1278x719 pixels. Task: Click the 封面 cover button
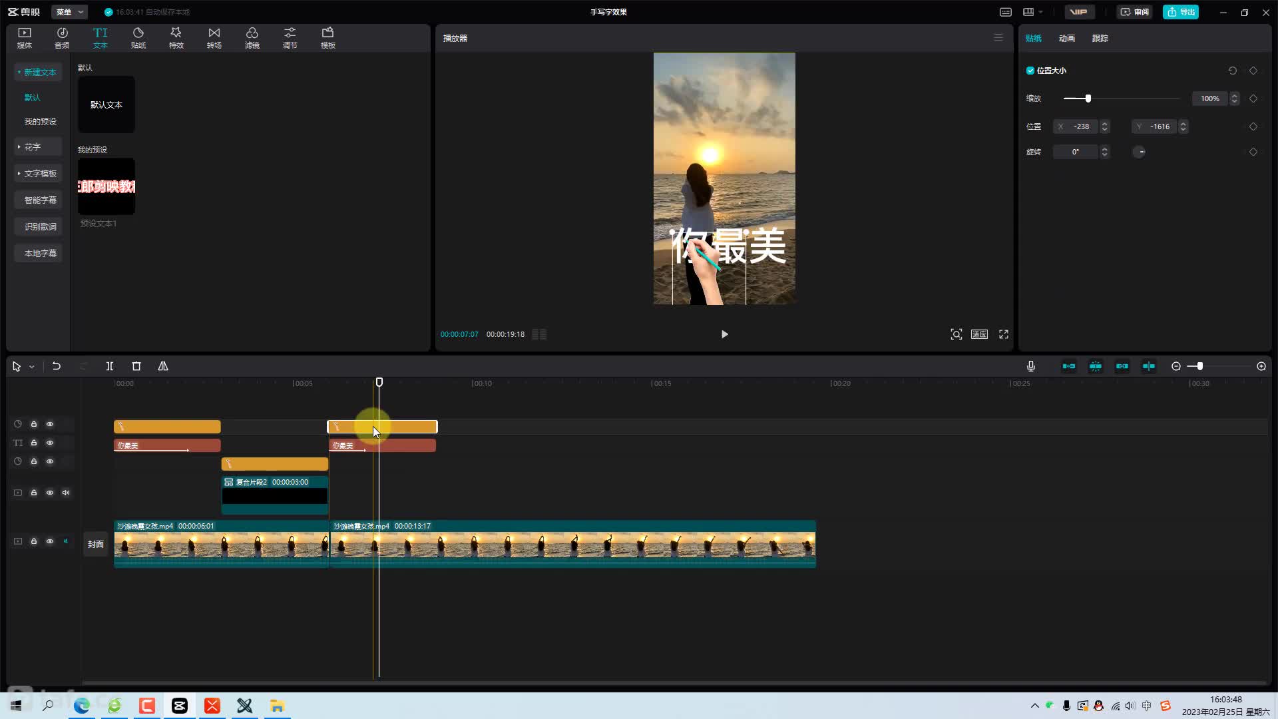click(96, 544)
